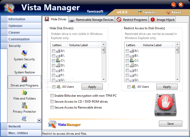Screen dimensions: 190x137
Task: Click the A:\ floppy icon in Restrict list
Action: [x=132, y=51]
